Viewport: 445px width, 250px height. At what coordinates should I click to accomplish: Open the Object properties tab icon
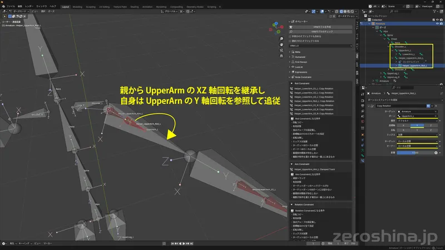(x=363, y=134)
